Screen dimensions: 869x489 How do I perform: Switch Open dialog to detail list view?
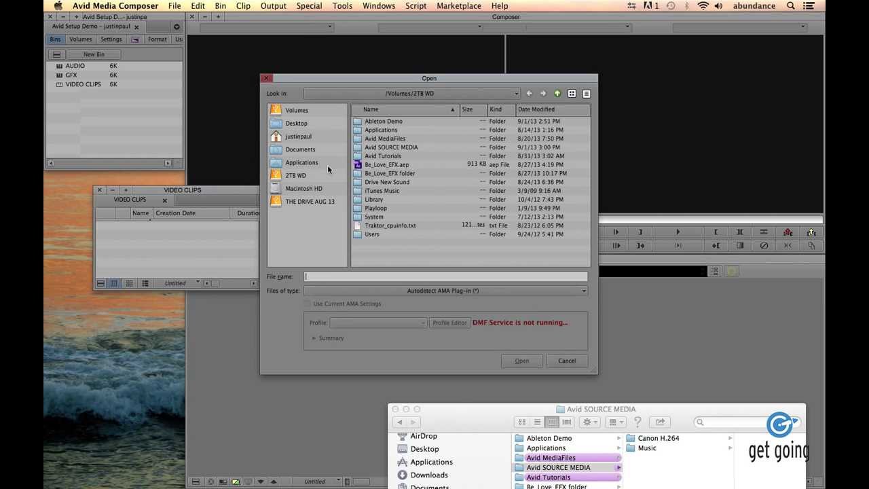(x=587, y=94)
